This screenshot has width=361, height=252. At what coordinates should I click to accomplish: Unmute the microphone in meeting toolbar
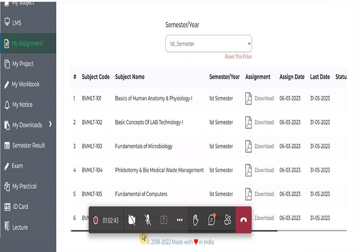pyautogui.click(x=148, y=220)
